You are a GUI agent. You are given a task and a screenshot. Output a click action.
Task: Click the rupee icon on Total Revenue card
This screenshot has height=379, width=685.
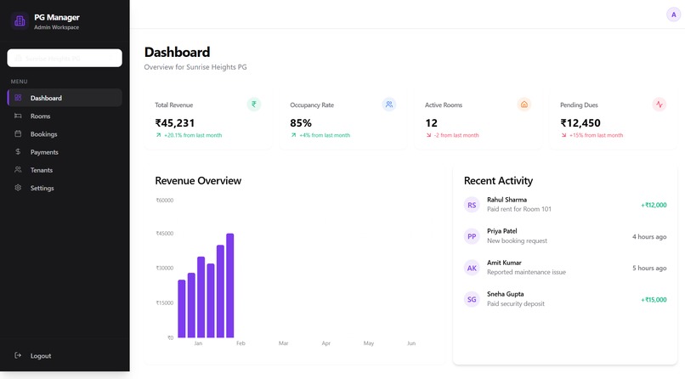[254, 105]
